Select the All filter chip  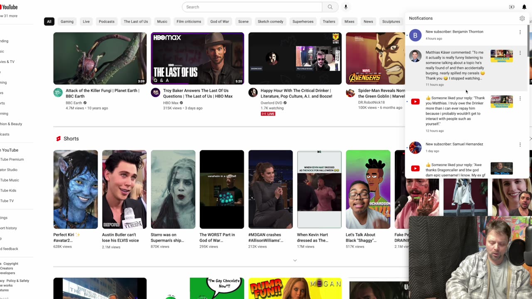[x=49, y=22]
